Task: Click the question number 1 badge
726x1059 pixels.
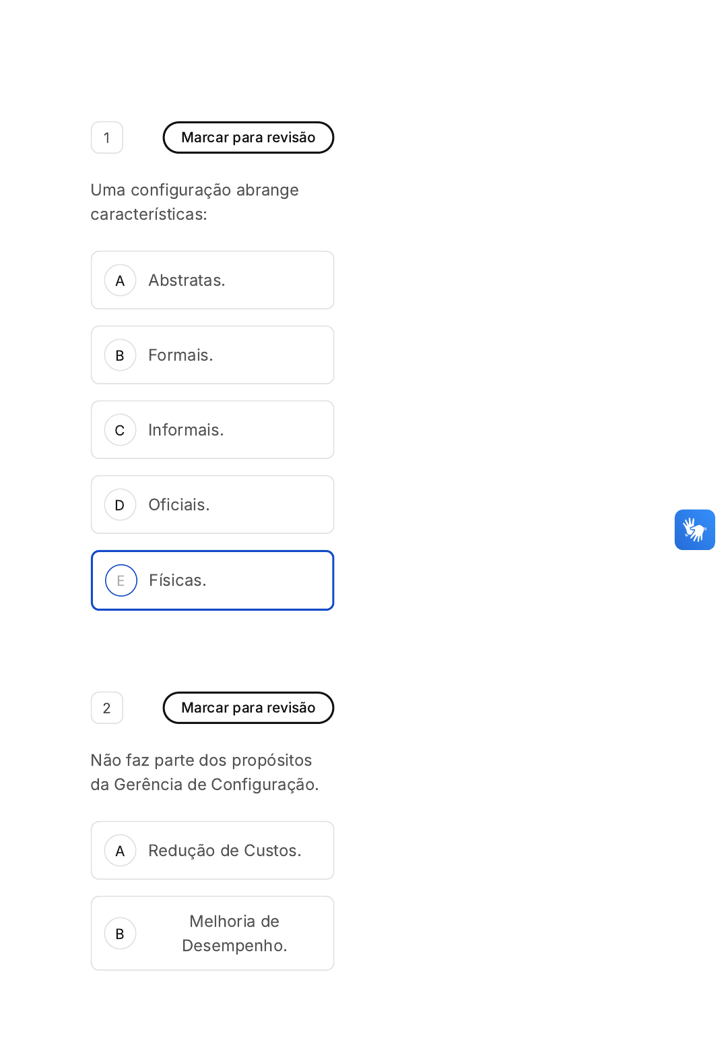Action: [x=107, y=138]
